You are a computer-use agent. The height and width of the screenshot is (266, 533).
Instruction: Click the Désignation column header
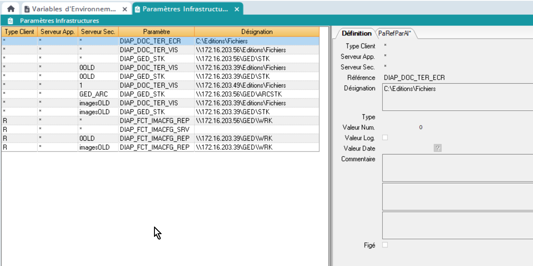[257, 32]
